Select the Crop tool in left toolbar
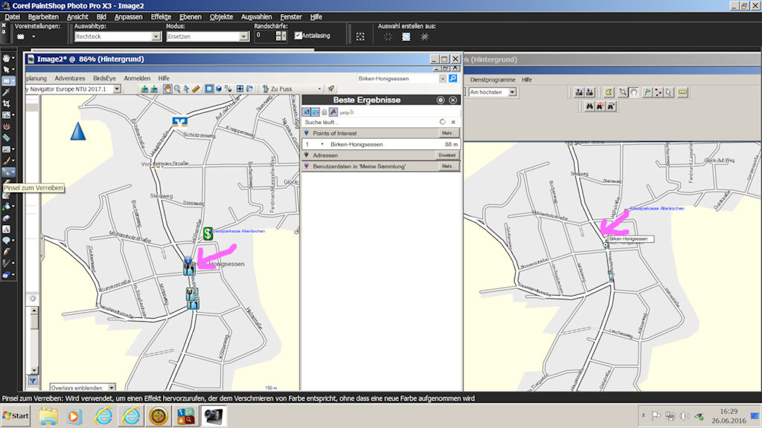 (x=7, y=103)
